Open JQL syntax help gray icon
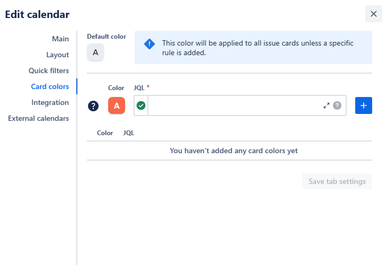The width and height of the screenshot is (387, 265). pos(337,105)
